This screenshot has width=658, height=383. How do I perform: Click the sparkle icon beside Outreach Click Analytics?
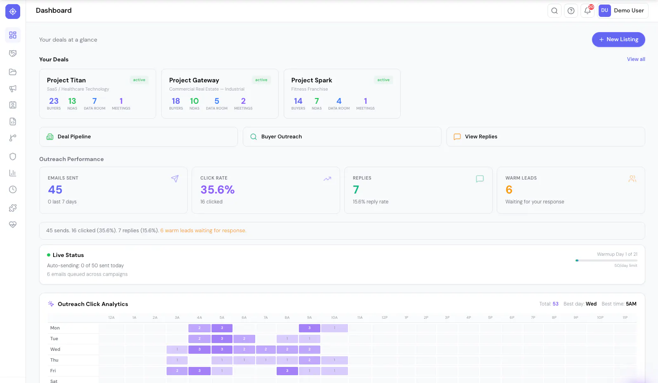coord(51,304)
